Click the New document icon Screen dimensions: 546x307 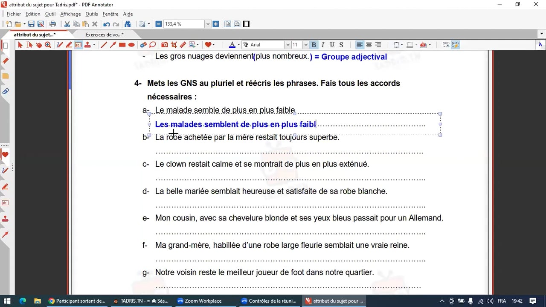tap(9, 24)
